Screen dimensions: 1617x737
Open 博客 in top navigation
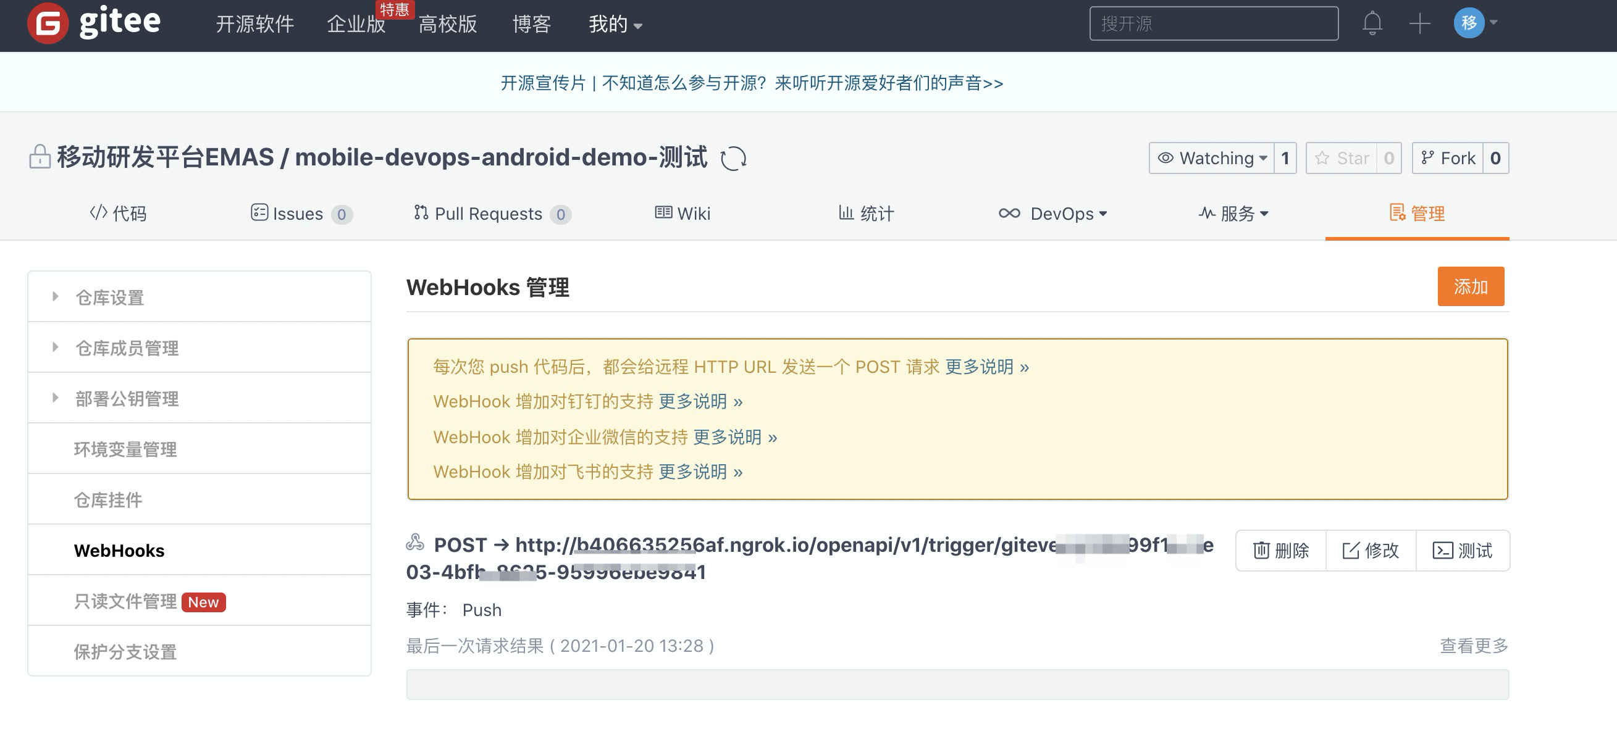pos(532,25)
